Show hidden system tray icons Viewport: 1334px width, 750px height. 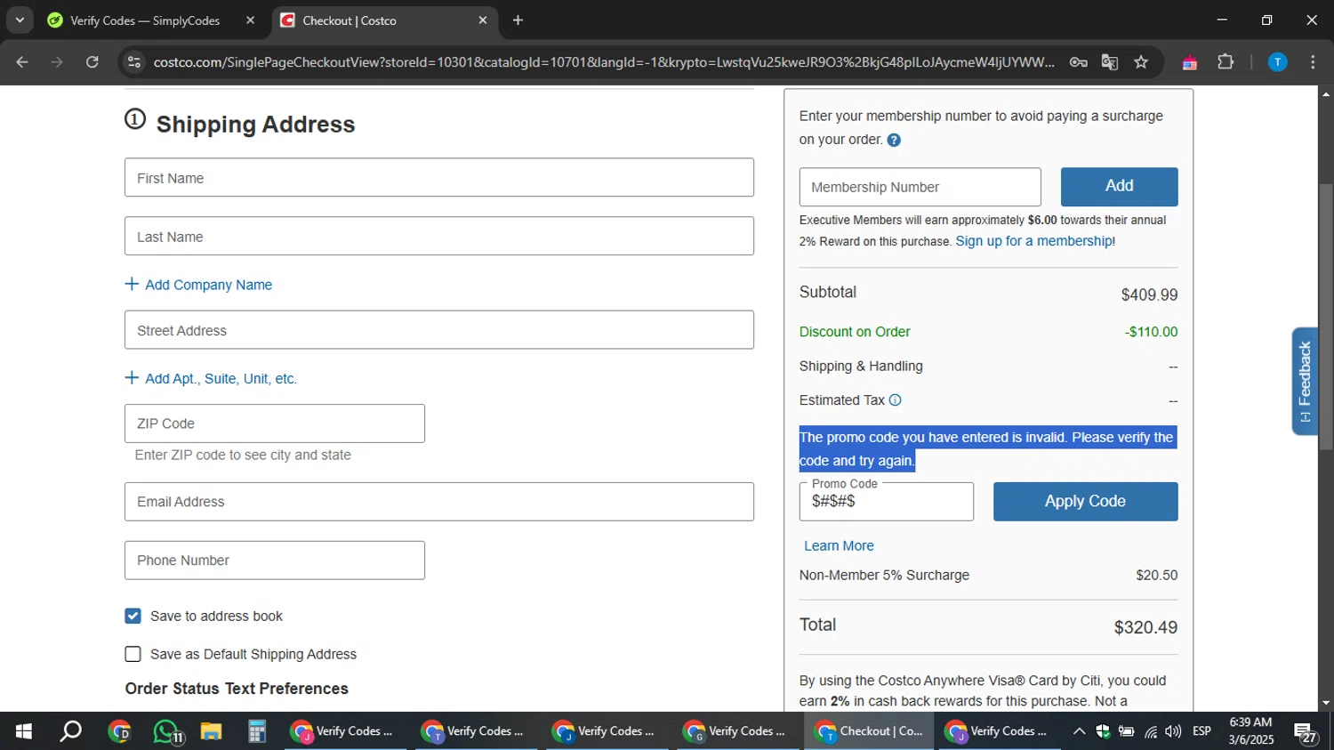coord(1079,731)
